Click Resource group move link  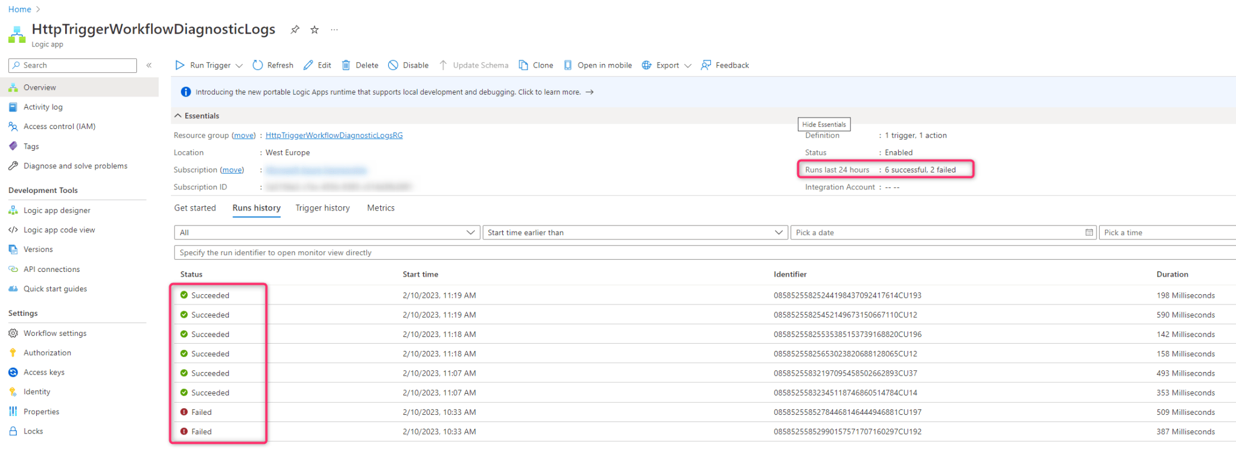coord(244,135)
